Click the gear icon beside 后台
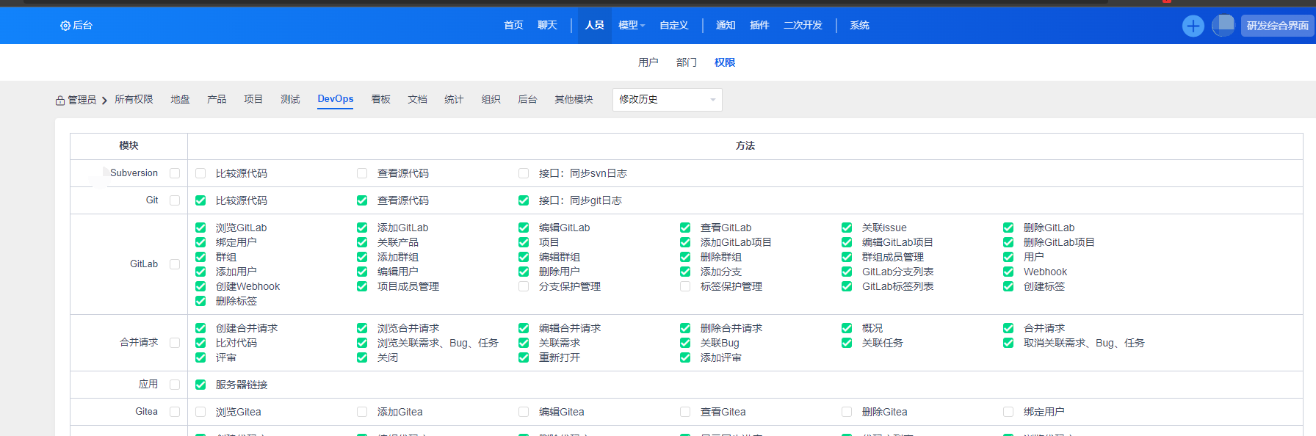Viewport: 1316px width, 436px height. pyautogui.click(x=65, y=26)
